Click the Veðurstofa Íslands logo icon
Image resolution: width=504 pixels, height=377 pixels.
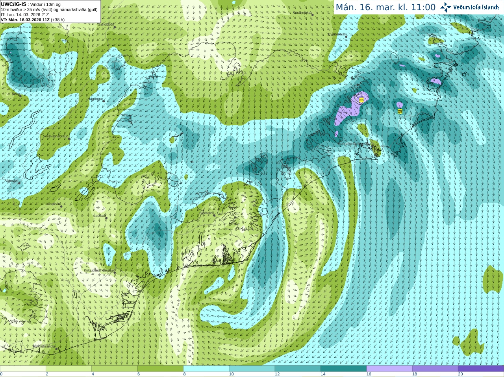[445, 7]
